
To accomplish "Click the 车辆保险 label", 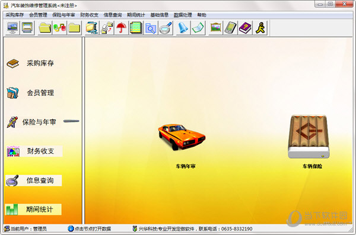I will pyautogui.click(x=312, y=166).
